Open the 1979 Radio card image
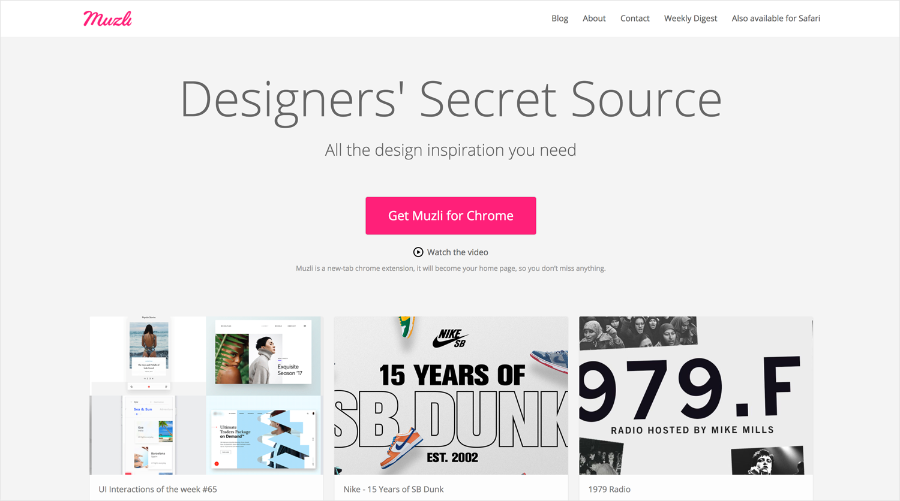The width and height of the screenshot is (900, 501). pyautogui.click(x=696, y=396)
